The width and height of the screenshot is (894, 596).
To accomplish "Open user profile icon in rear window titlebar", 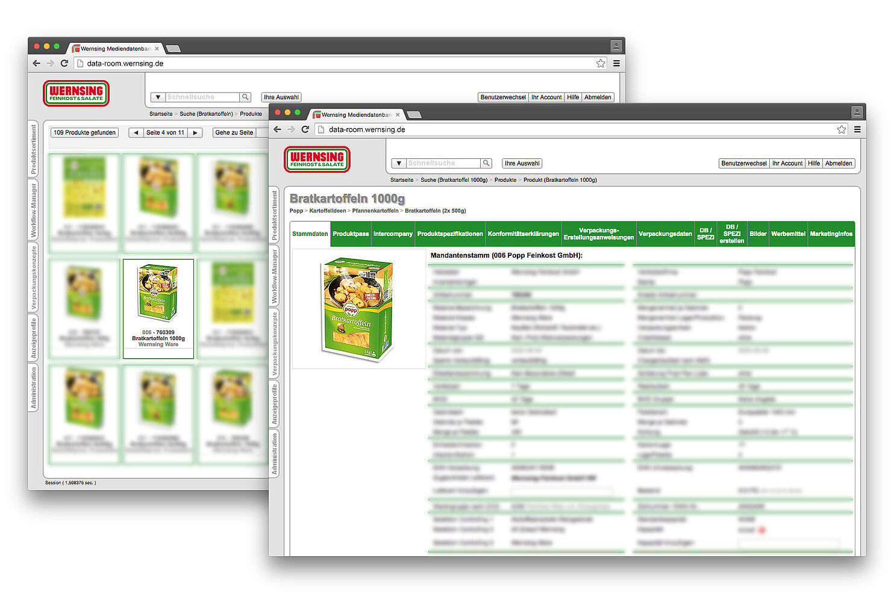I will coord(616,46).
